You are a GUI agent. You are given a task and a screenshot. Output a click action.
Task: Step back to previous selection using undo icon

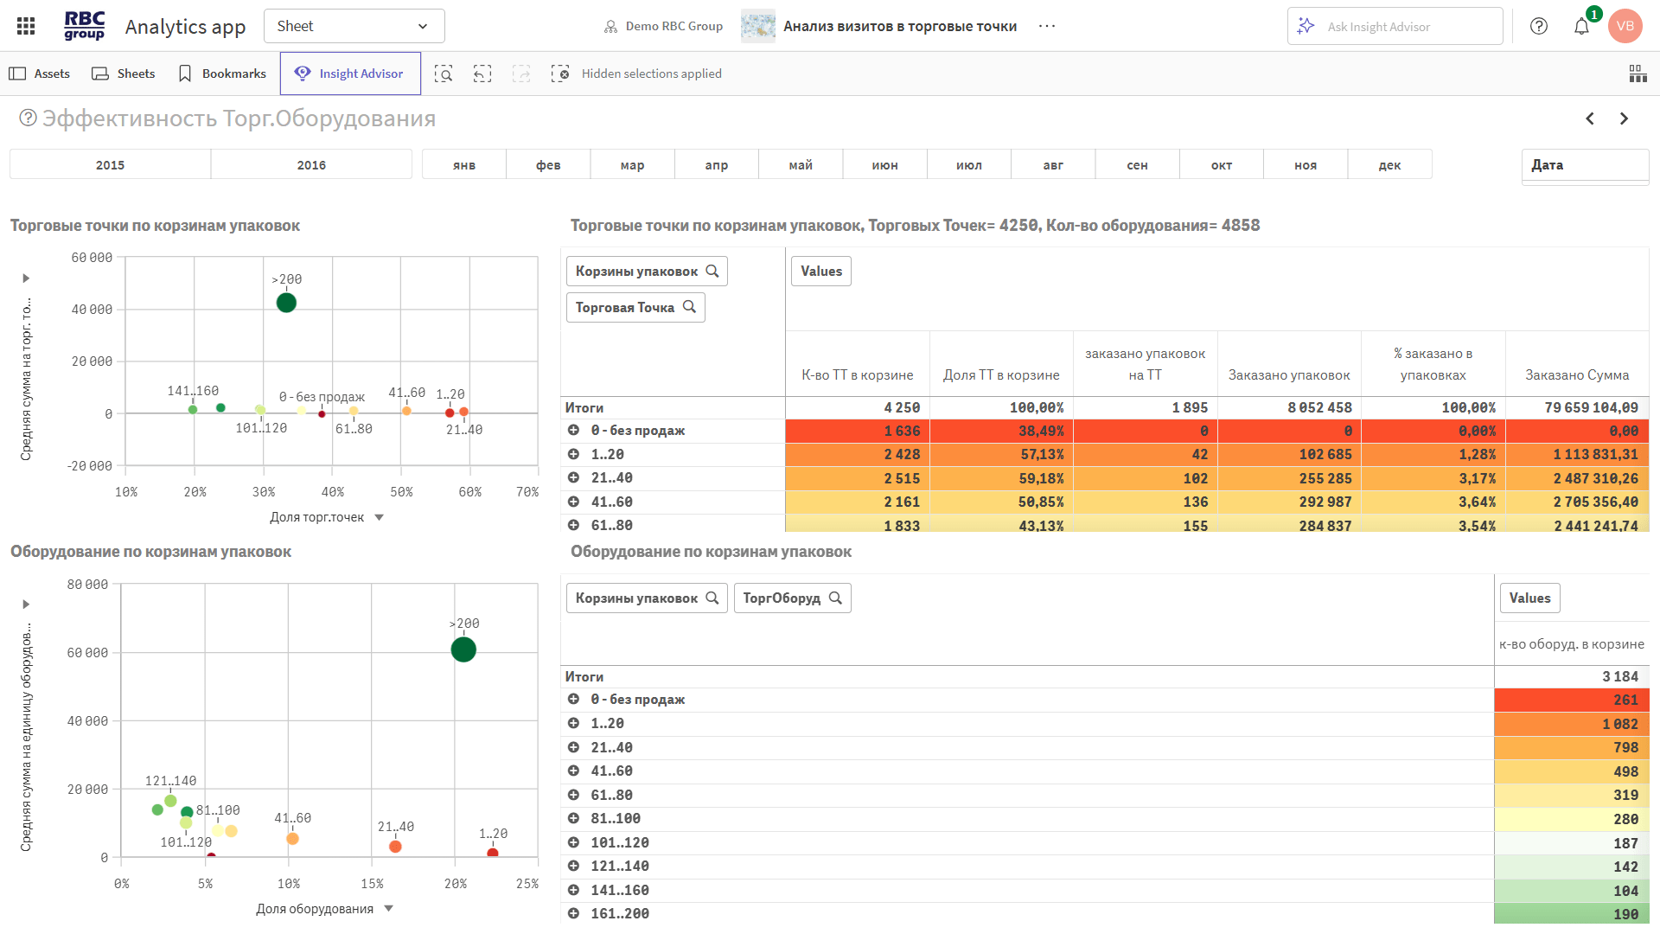click(x=482, y=74)
